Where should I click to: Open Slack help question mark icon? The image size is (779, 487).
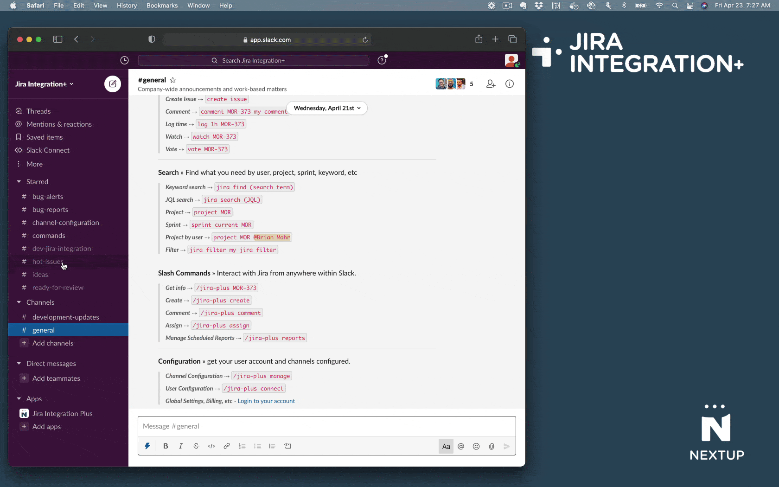382,60
